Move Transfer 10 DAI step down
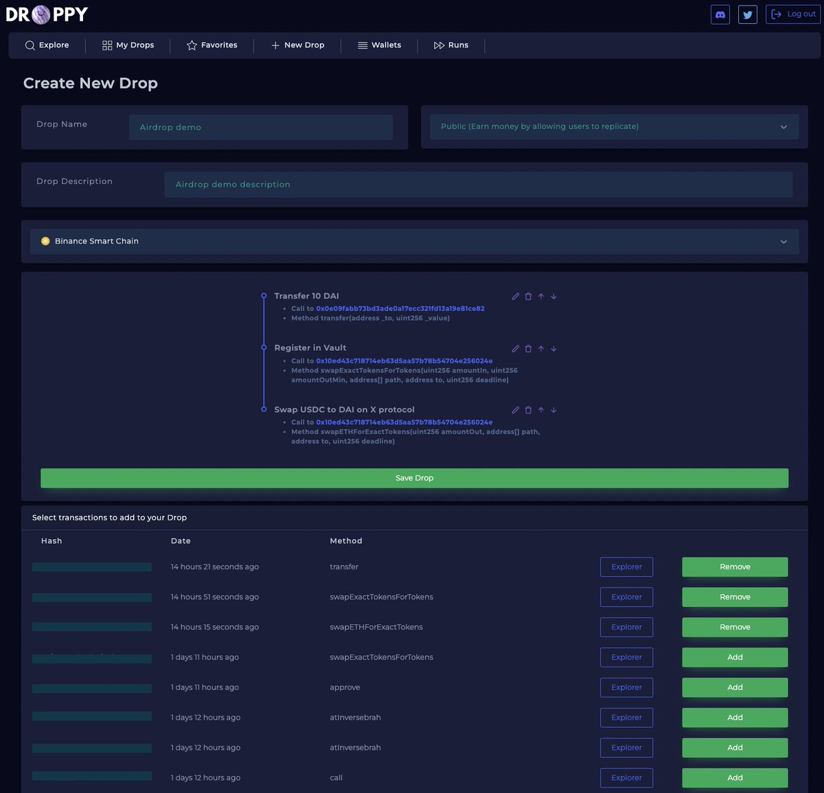 (x=553, y=297)
